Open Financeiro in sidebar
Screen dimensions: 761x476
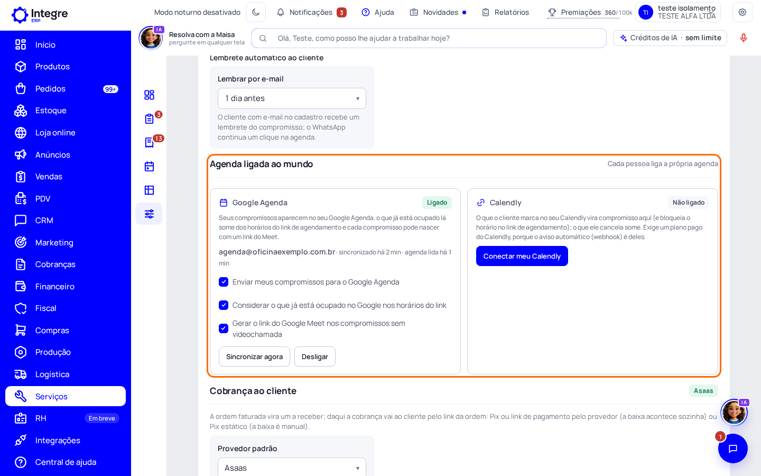pyautogui.click(x=66, y=286)
